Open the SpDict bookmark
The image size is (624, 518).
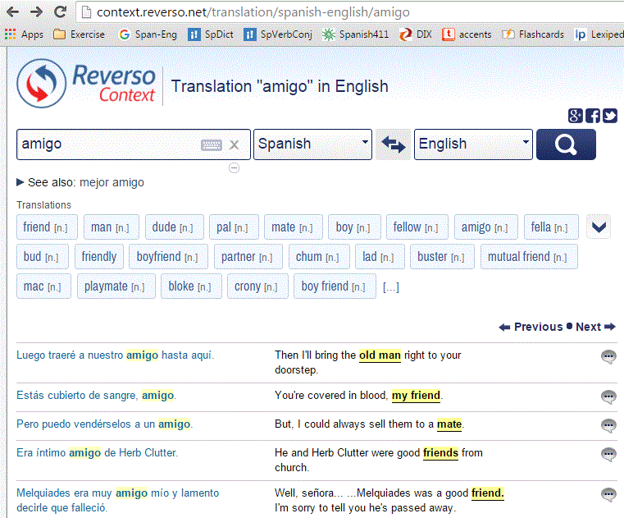click(211, 34)
